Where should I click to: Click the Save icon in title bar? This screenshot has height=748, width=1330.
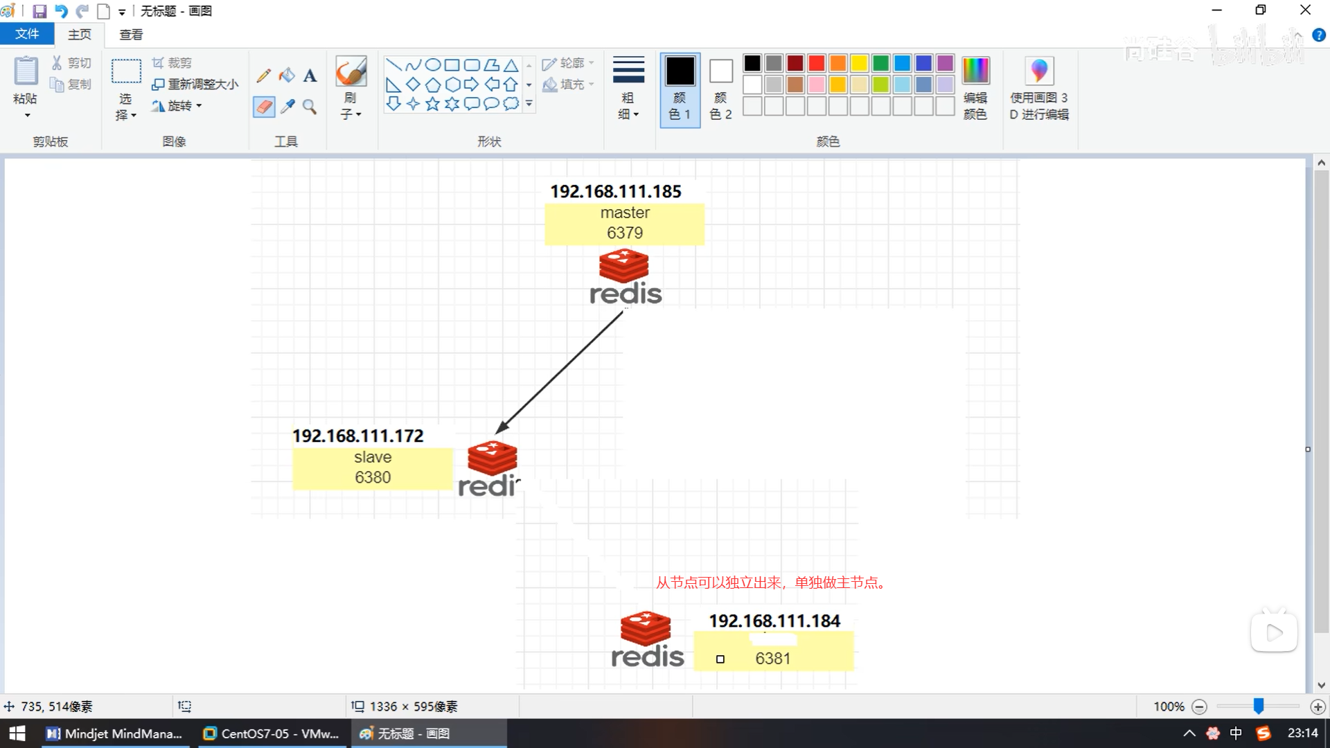click(x=39, y=11)
